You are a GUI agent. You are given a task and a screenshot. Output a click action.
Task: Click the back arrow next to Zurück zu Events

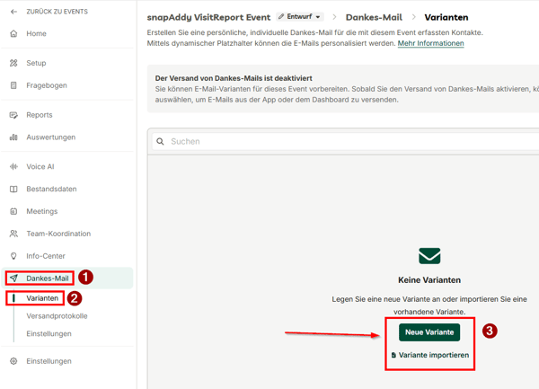13,12
